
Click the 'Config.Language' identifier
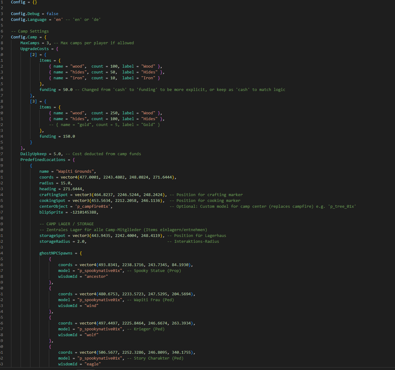[29, 20]
